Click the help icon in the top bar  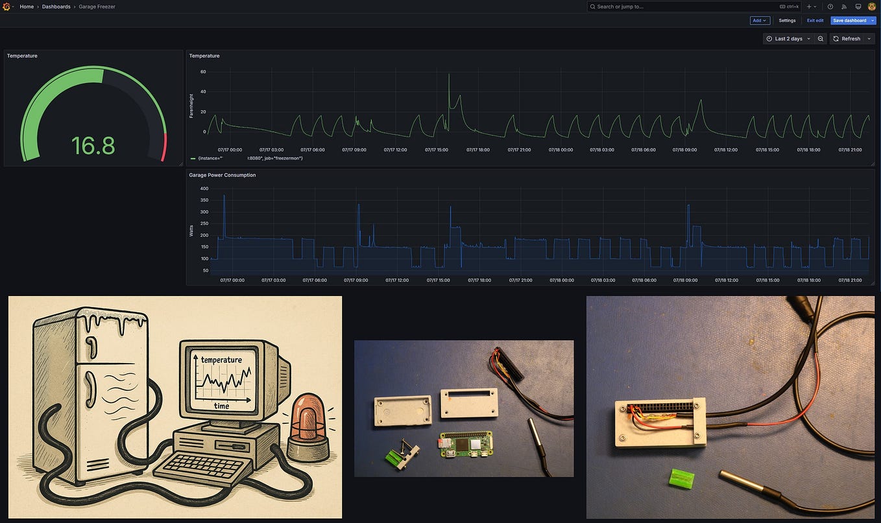830,6
